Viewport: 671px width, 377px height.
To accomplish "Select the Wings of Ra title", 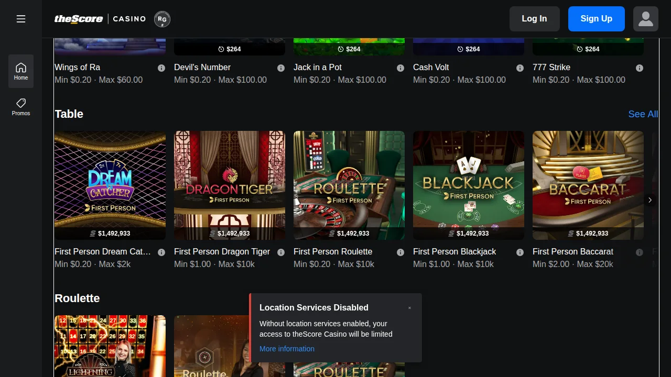I will pyautogui.click(x=77, y=67).
